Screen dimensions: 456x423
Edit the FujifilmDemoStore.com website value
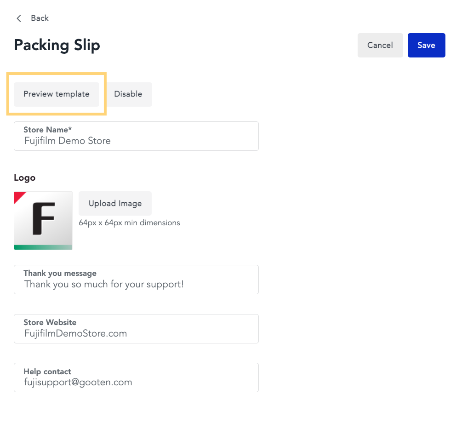point(75,333)
